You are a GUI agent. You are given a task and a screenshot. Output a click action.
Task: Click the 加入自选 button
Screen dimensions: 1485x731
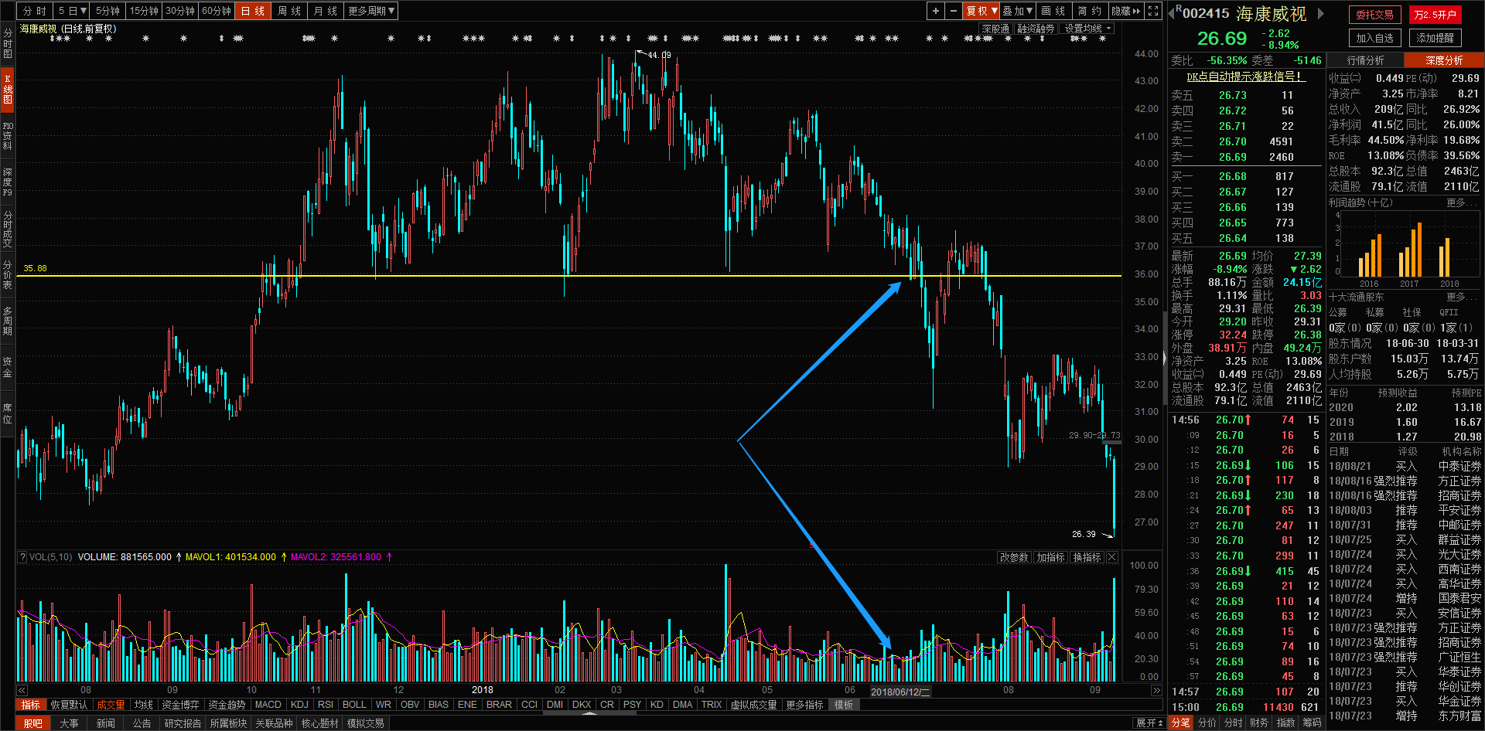[1374, 38]
